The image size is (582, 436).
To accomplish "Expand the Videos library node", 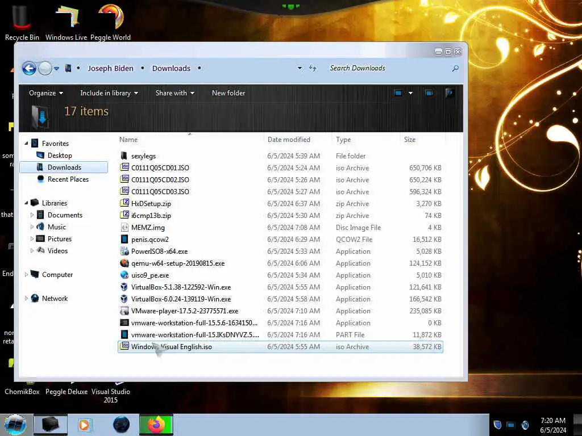I will [x=32, y=250].
